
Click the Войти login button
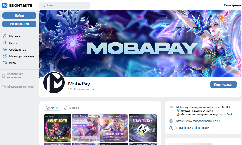[19, 15]
